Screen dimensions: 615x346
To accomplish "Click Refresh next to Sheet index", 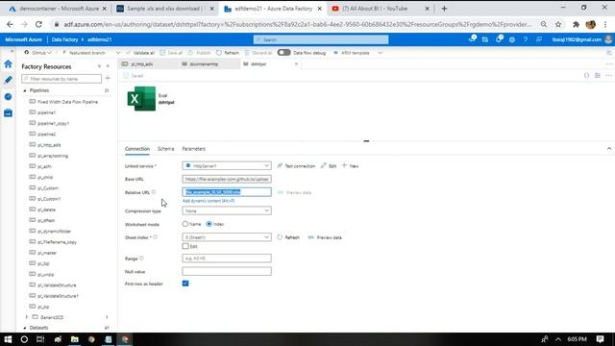I will click(x=288, y=237).
